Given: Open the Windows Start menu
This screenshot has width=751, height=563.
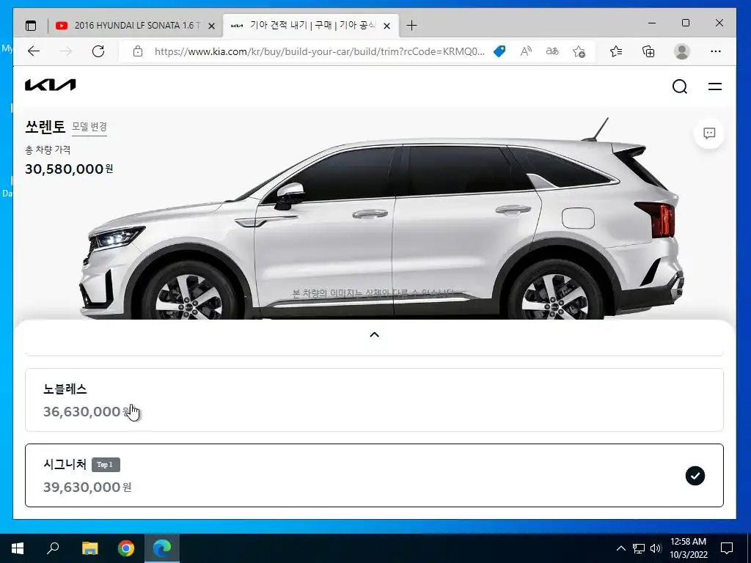Looking at the screenshot, I should (18, 548).
